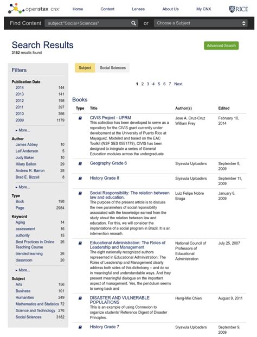Expand More under Publication Date filters

(x=23, y=130)
